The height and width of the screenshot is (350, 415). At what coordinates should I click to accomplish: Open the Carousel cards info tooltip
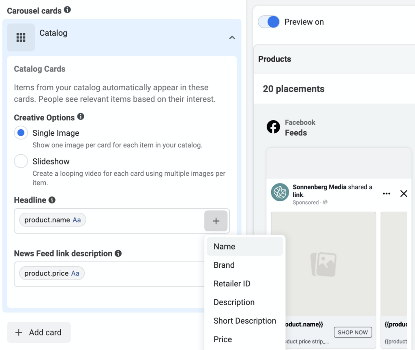tap(67, 10)
